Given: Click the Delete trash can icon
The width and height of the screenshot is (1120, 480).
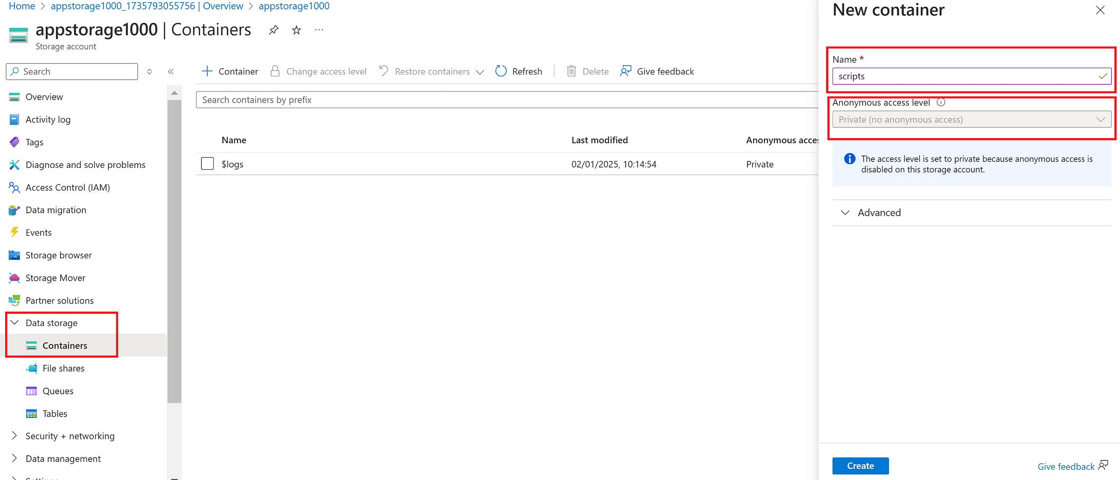Looking at the screenshot, I should pos(571,71).
